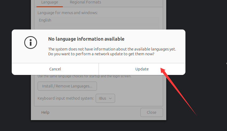The image size is (227, 131).
Task: Open Help in Language Support window
Action: point(45,112)
